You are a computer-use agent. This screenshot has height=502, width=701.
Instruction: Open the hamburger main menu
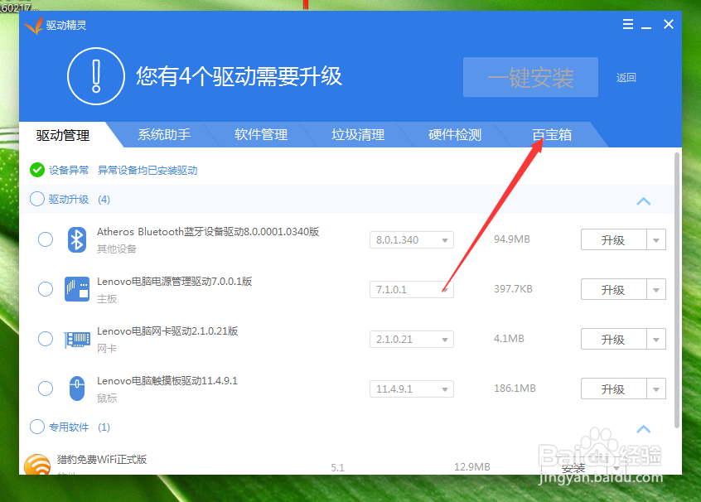pyautogui.click(x=628, y=24)
